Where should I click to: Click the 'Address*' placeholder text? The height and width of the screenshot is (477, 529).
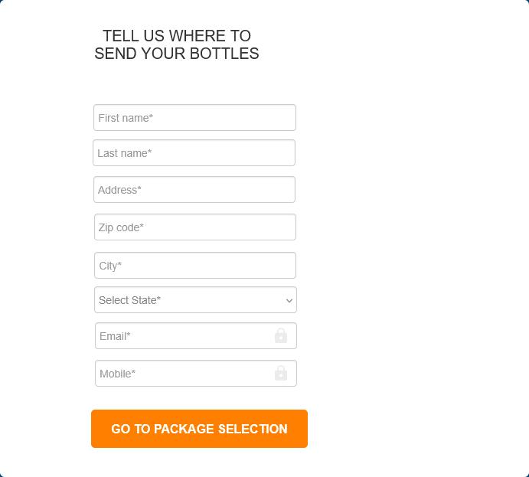pyautogui.click(x=119, y=190)
